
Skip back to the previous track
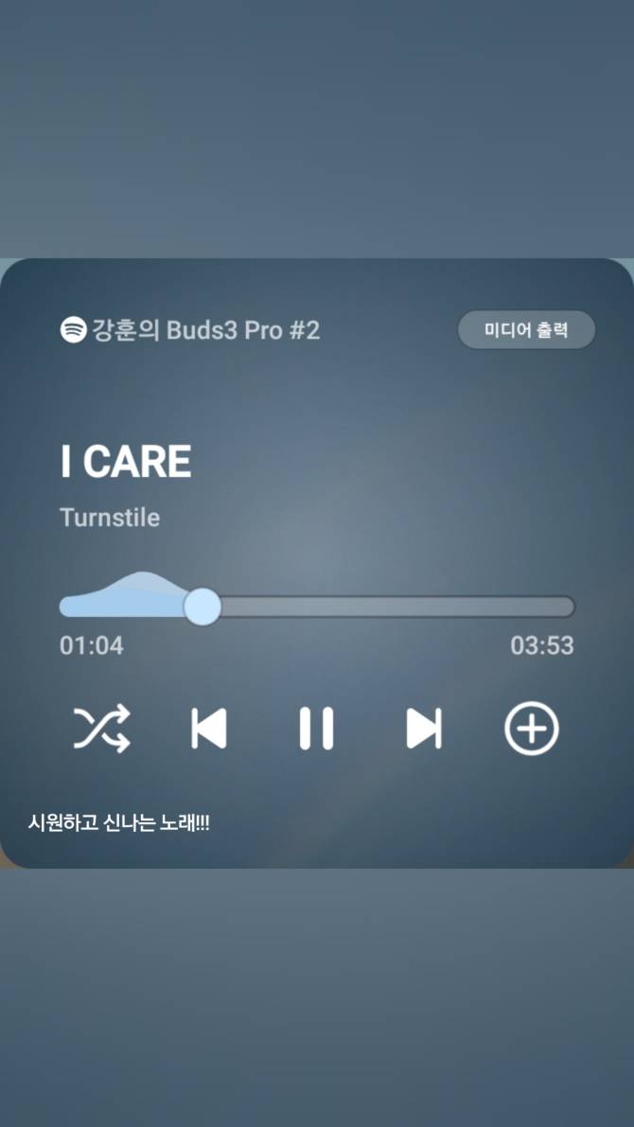[209, 728]
